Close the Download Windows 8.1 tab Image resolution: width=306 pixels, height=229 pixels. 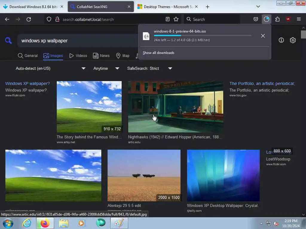pos(62,7)
